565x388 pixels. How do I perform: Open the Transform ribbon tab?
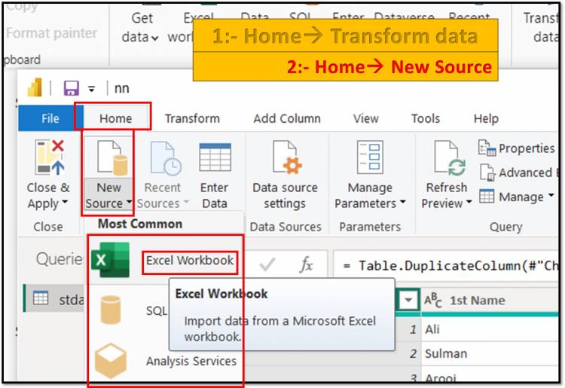(192, 118)
